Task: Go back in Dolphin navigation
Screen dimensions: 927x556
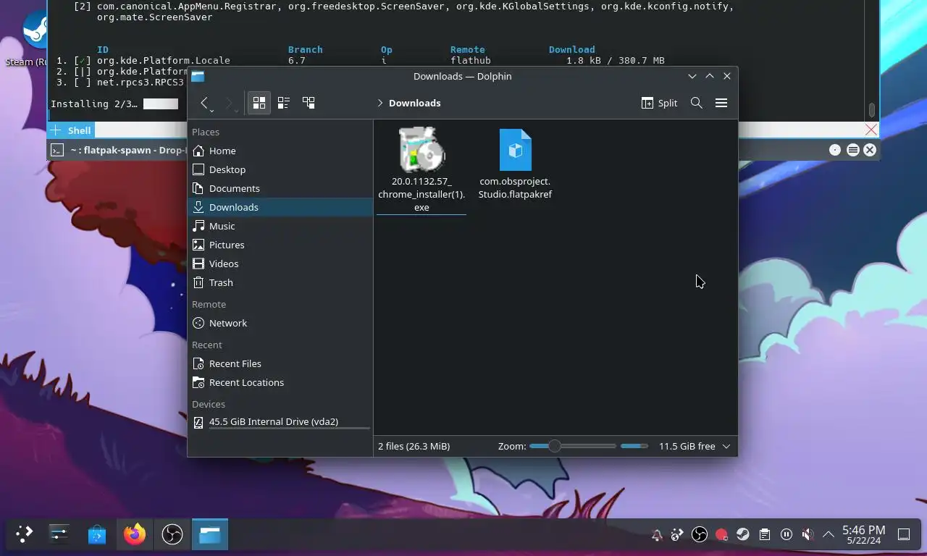Action: click(204, 103)
